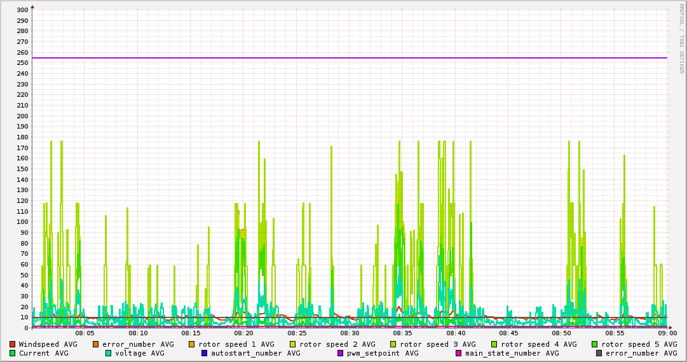Select the rotor speed 3 AVG label
This screenshot has width=687, height=362.
click(x=438, y=344)
